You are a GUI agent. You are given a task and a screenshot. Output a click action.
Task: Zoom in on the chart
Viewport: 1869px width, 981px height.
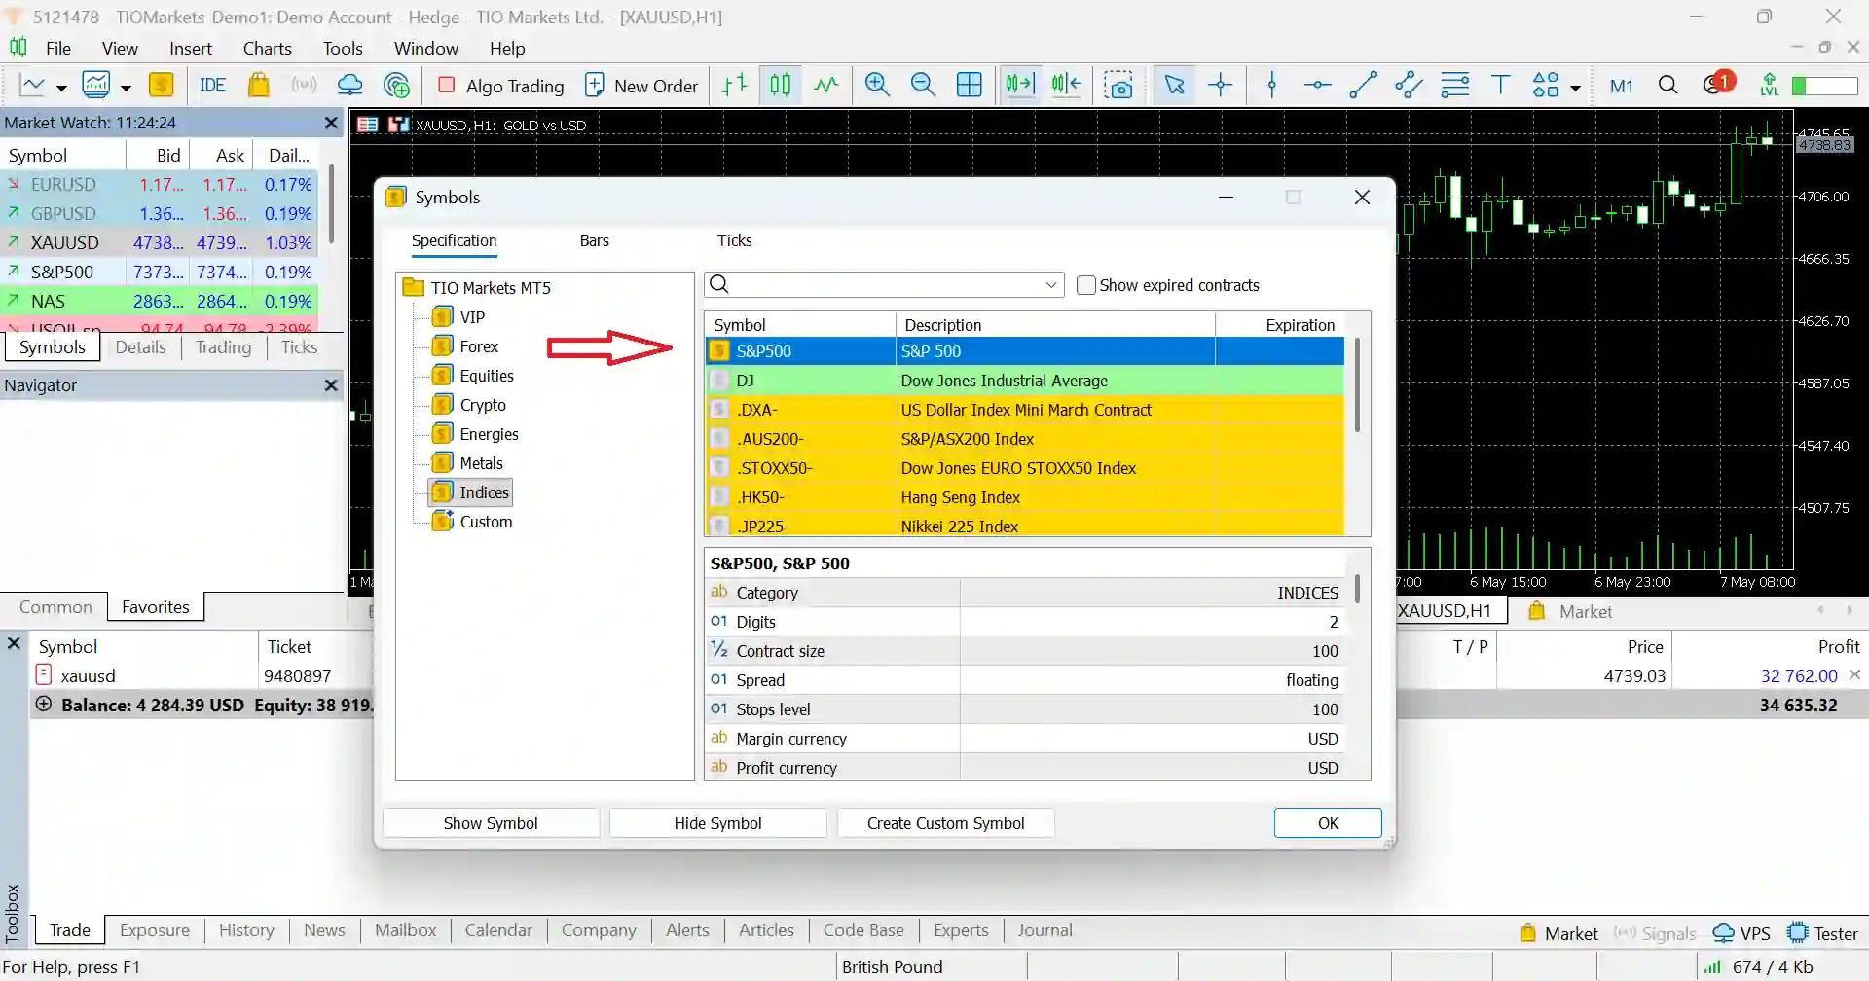(877, 86)
